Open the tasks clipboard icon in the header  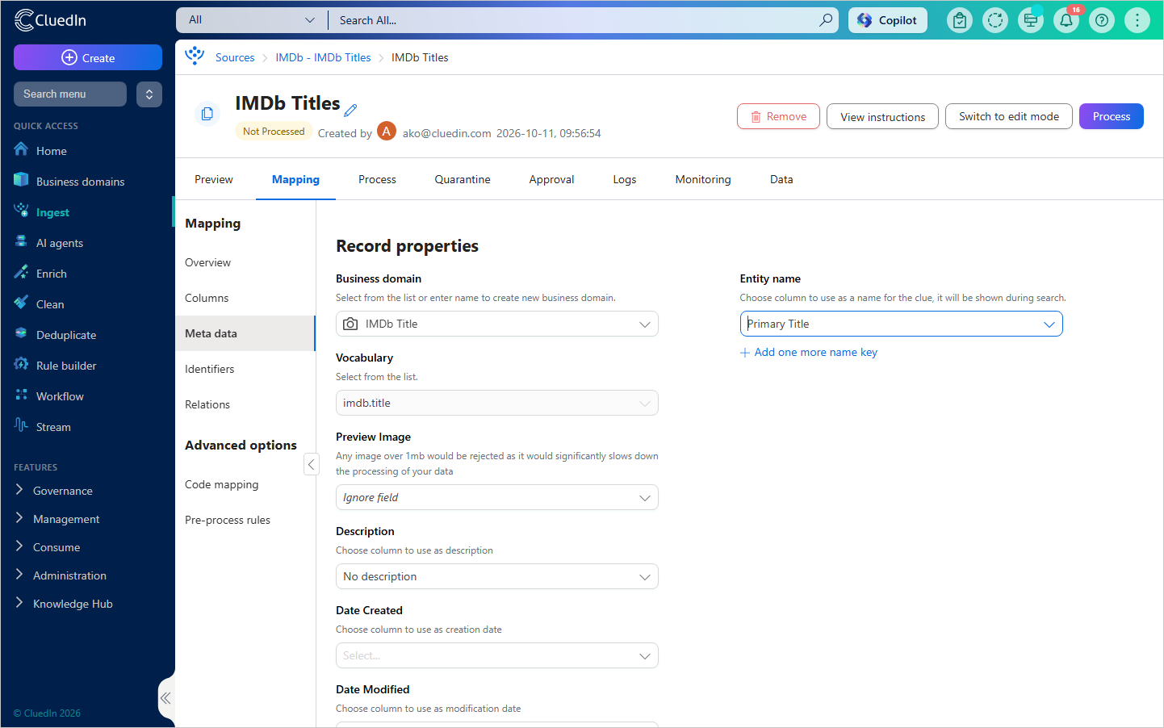pyautogui.click(x=960, y=20)
